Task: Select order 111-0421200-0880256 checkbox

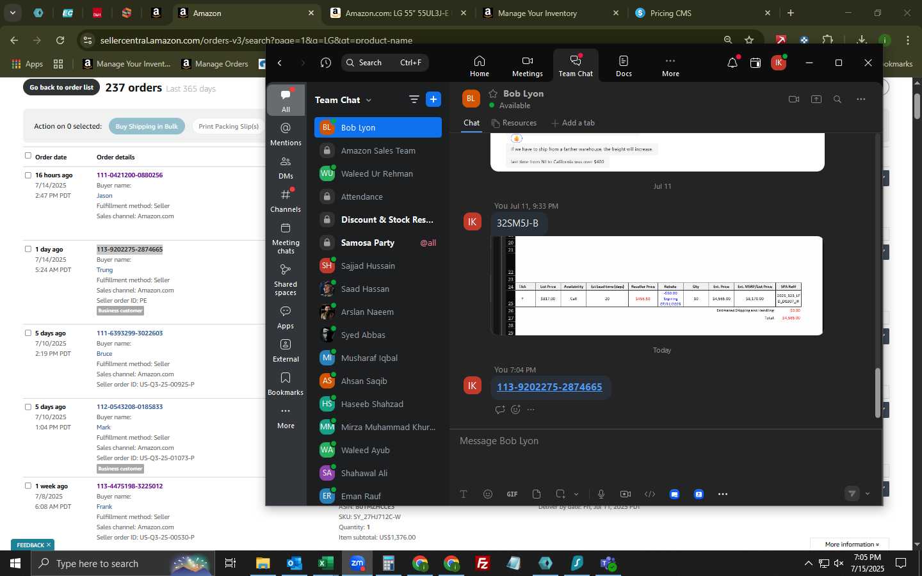Action: pyautogui.click(x=28, y=175)
